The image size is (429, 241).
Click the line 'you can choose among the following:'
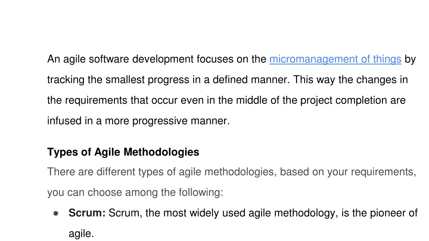135,192
